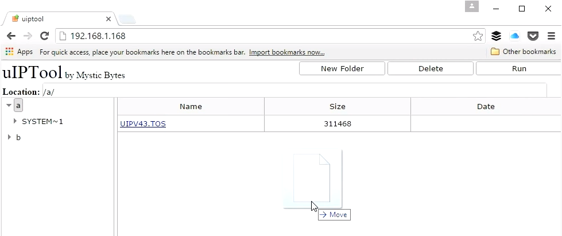Minimize the browser window
Screen dimensions: 562x236
pos(496,9)
